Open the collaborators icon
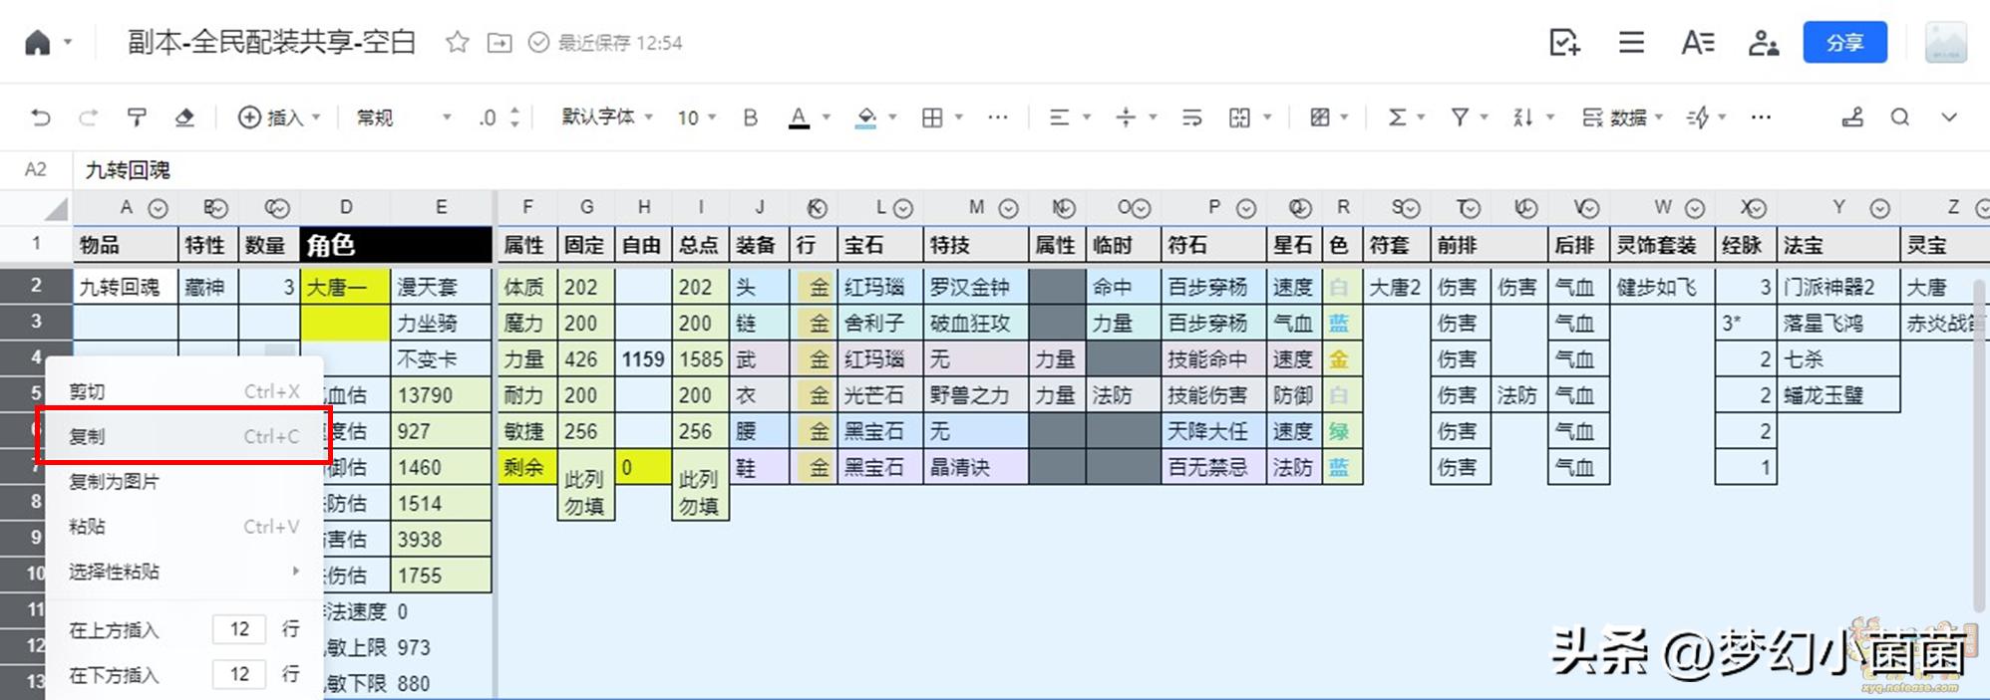 [x=1764, y=43]
